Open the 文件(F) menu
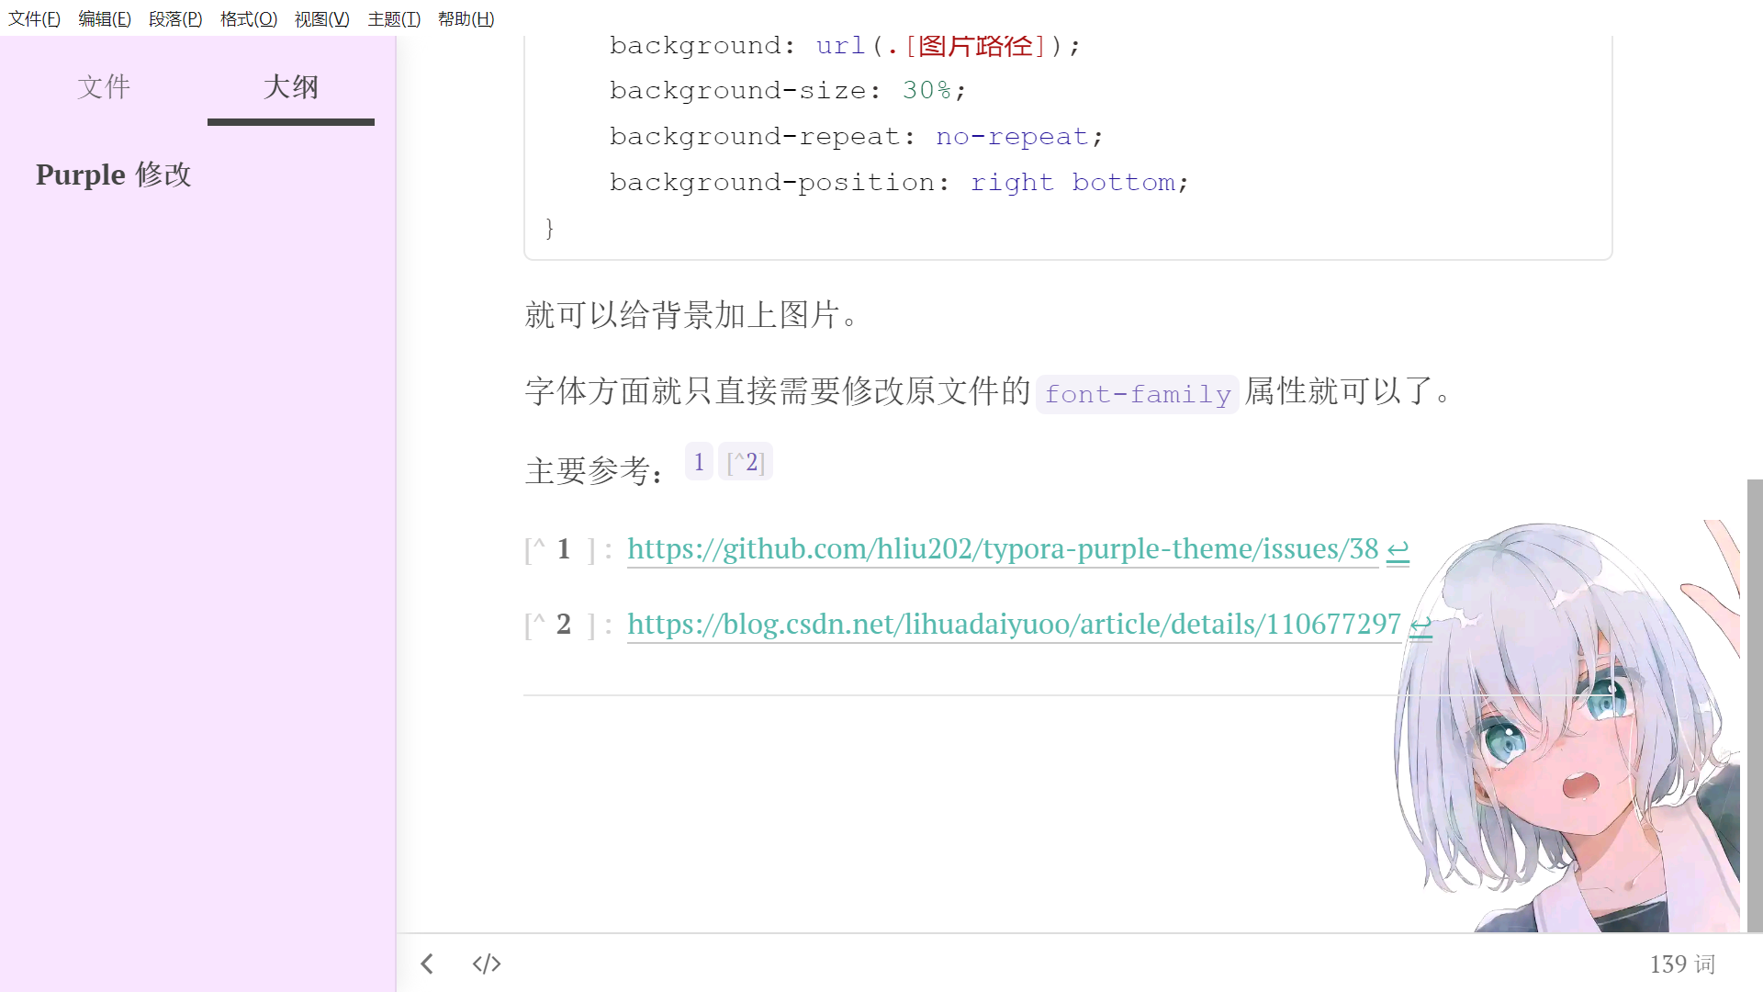 tap(34, 18)
